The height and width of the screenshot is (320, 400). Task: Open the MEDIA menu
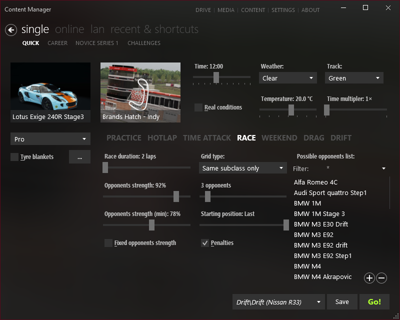pos(226,10)
